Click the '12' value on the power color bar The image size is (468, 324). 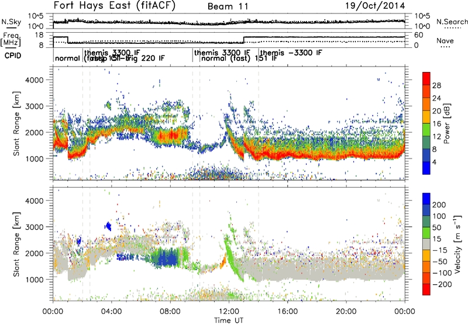(436, 137)
